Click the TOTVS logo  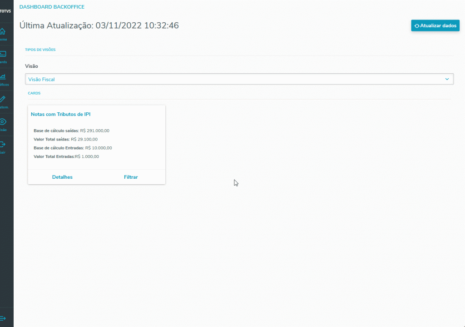coord(5,11)
